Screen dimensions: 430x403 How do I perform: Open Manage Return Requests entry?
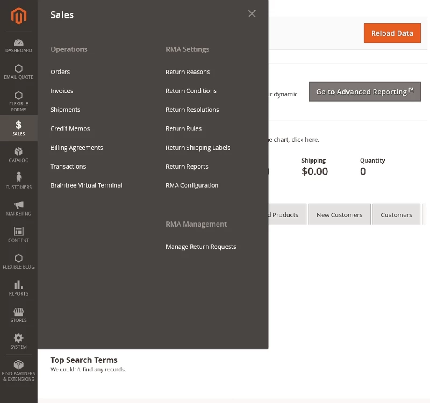click(x=200, y=247)
